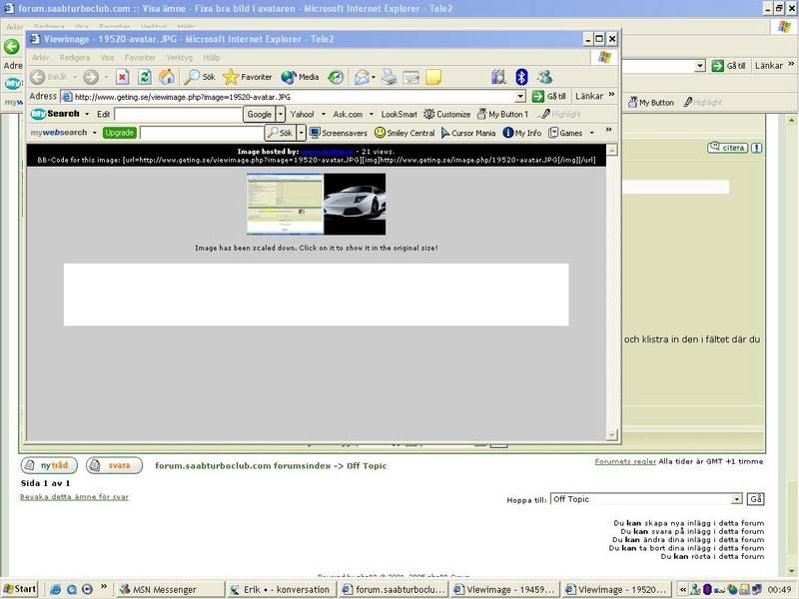Viewport: 799px width, 599px height.
Task: Click the Refresh page icon
Action: [x=144, y=77]
